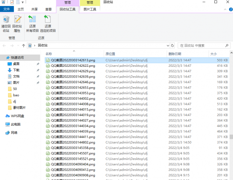Image resolution: width=233 pixels, height=180 pixels.
Task: Switch to the 主页 ribbon tab
Action: [21, 9]
